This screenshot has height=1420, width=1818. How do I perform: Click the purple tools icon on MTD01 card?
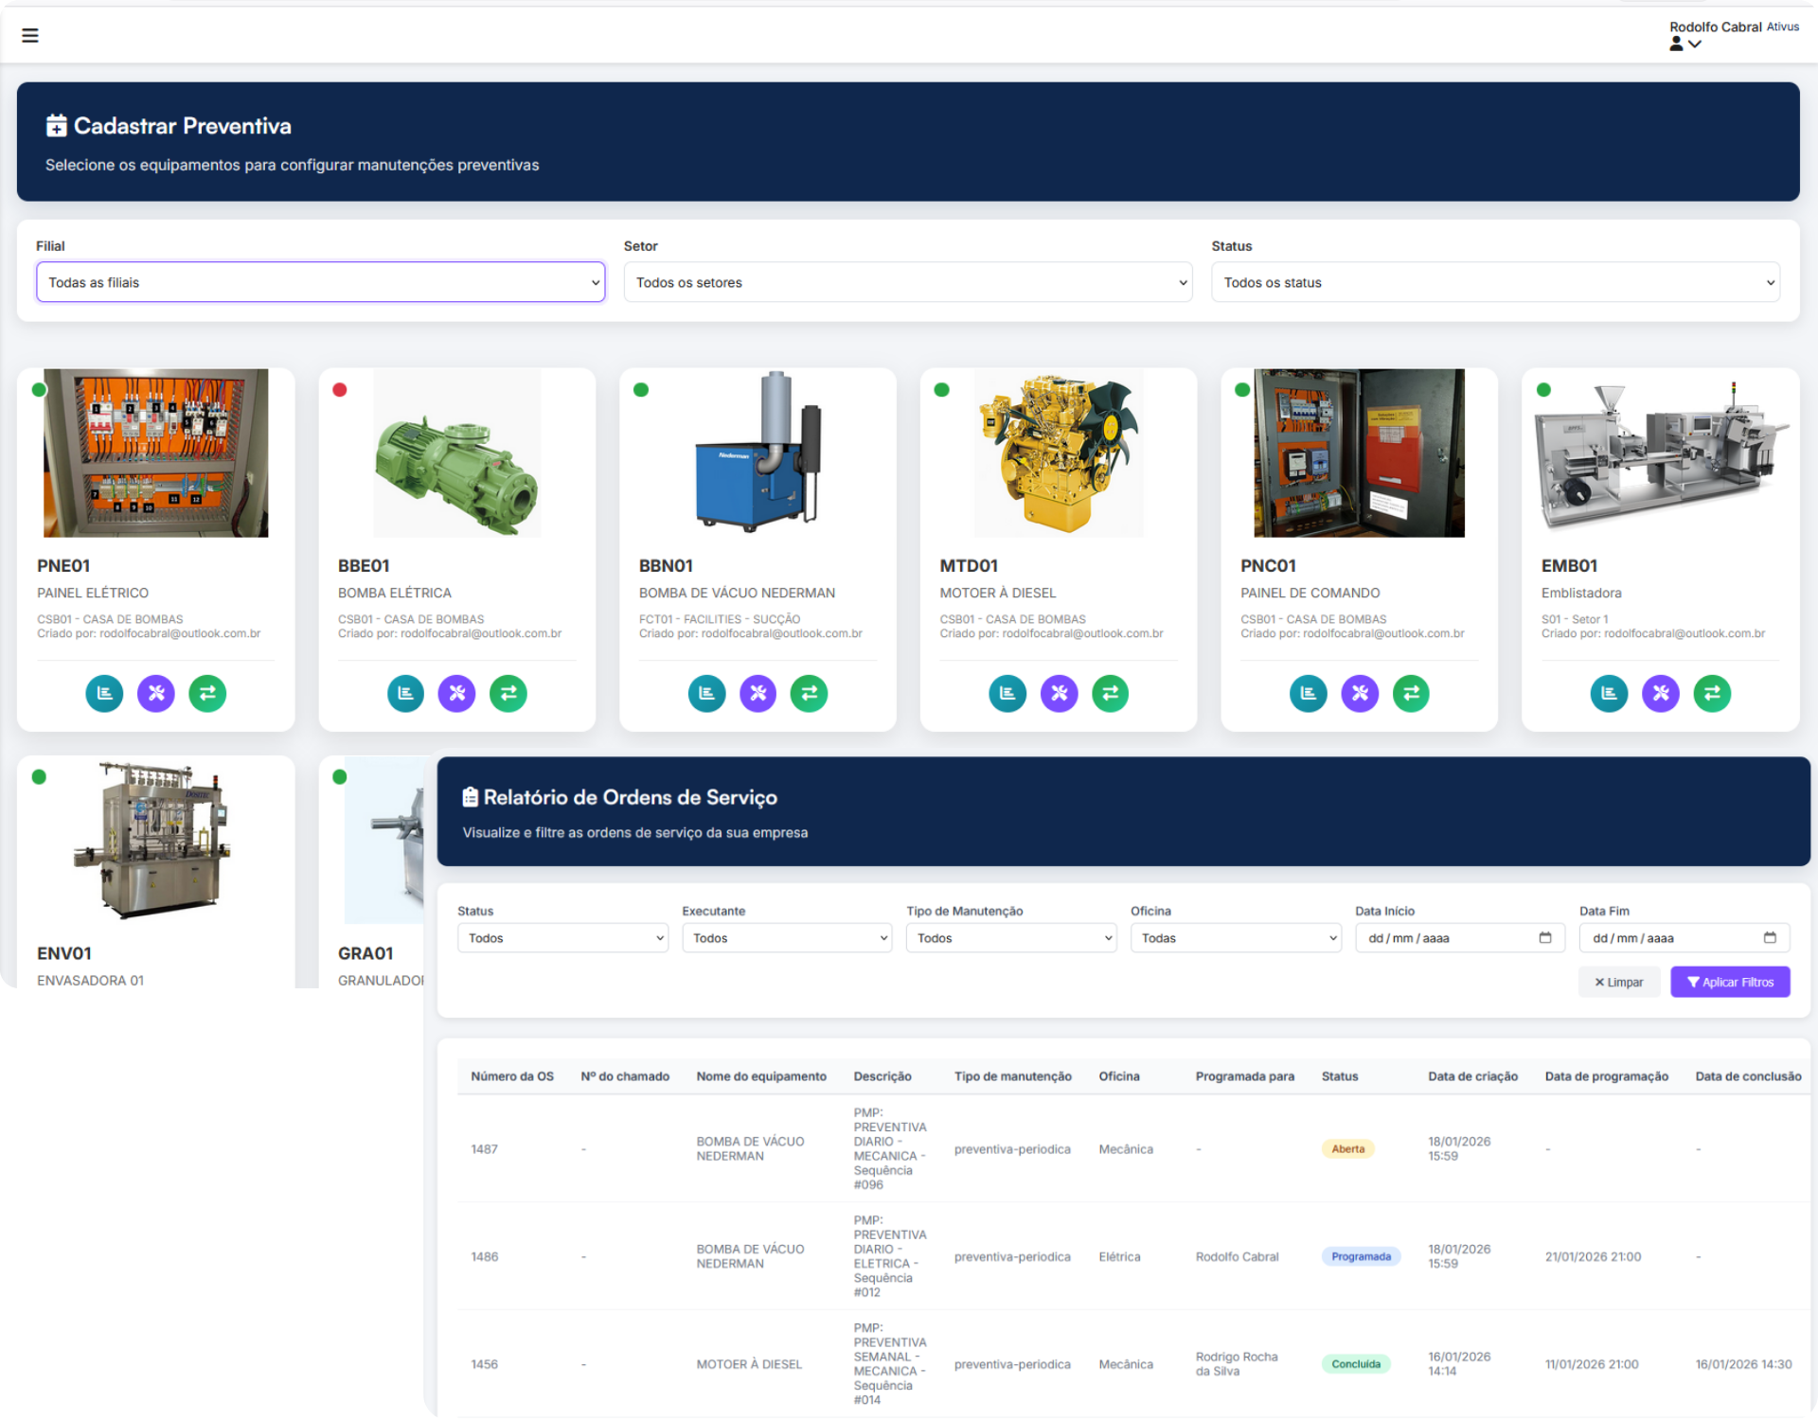point(1059,693)
